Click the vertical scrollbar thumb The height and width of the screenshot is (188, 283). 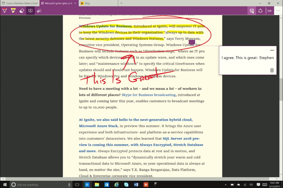281,89
